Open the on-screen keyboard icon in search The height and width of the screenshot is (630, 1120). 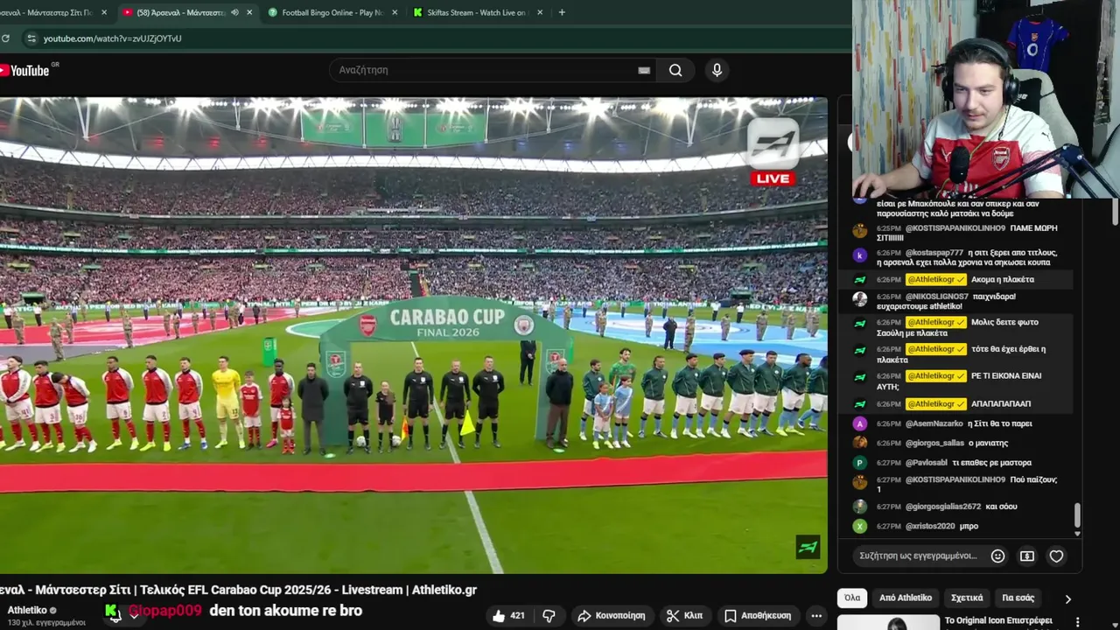point(644,70)
